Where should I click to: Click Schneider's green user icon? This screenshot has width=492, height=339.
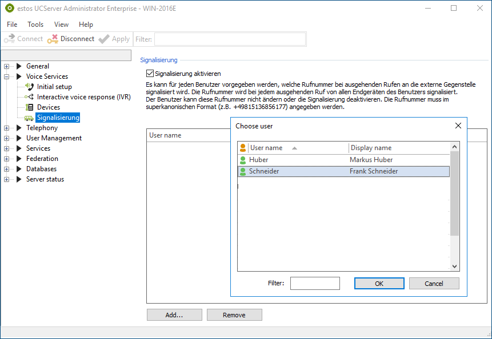point(243,172)
